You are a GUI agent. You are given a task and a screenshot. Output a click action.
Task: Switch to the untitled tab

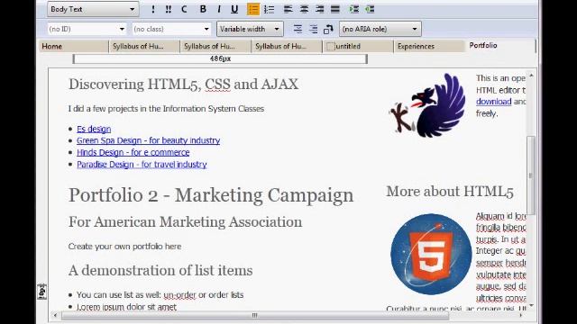pos(359,46)
